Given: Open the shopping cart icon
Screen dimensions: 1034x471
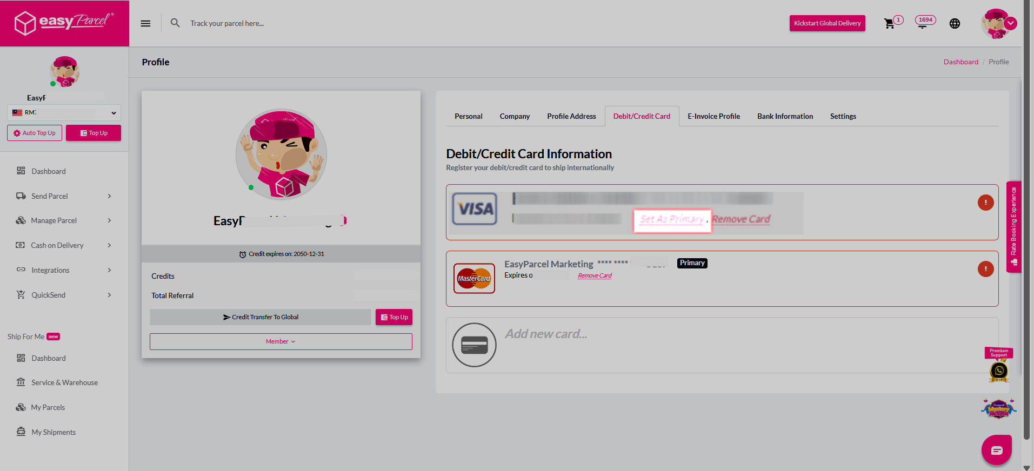Looking at the screenshot, I should click(x=889, y=23).
